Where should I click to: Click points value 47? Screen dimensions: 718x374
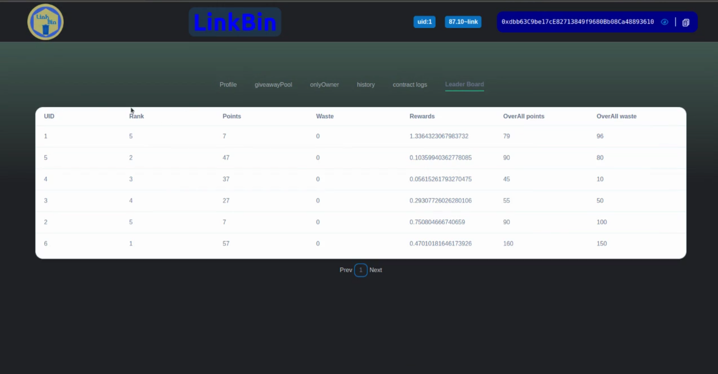[x=226, y=157]
